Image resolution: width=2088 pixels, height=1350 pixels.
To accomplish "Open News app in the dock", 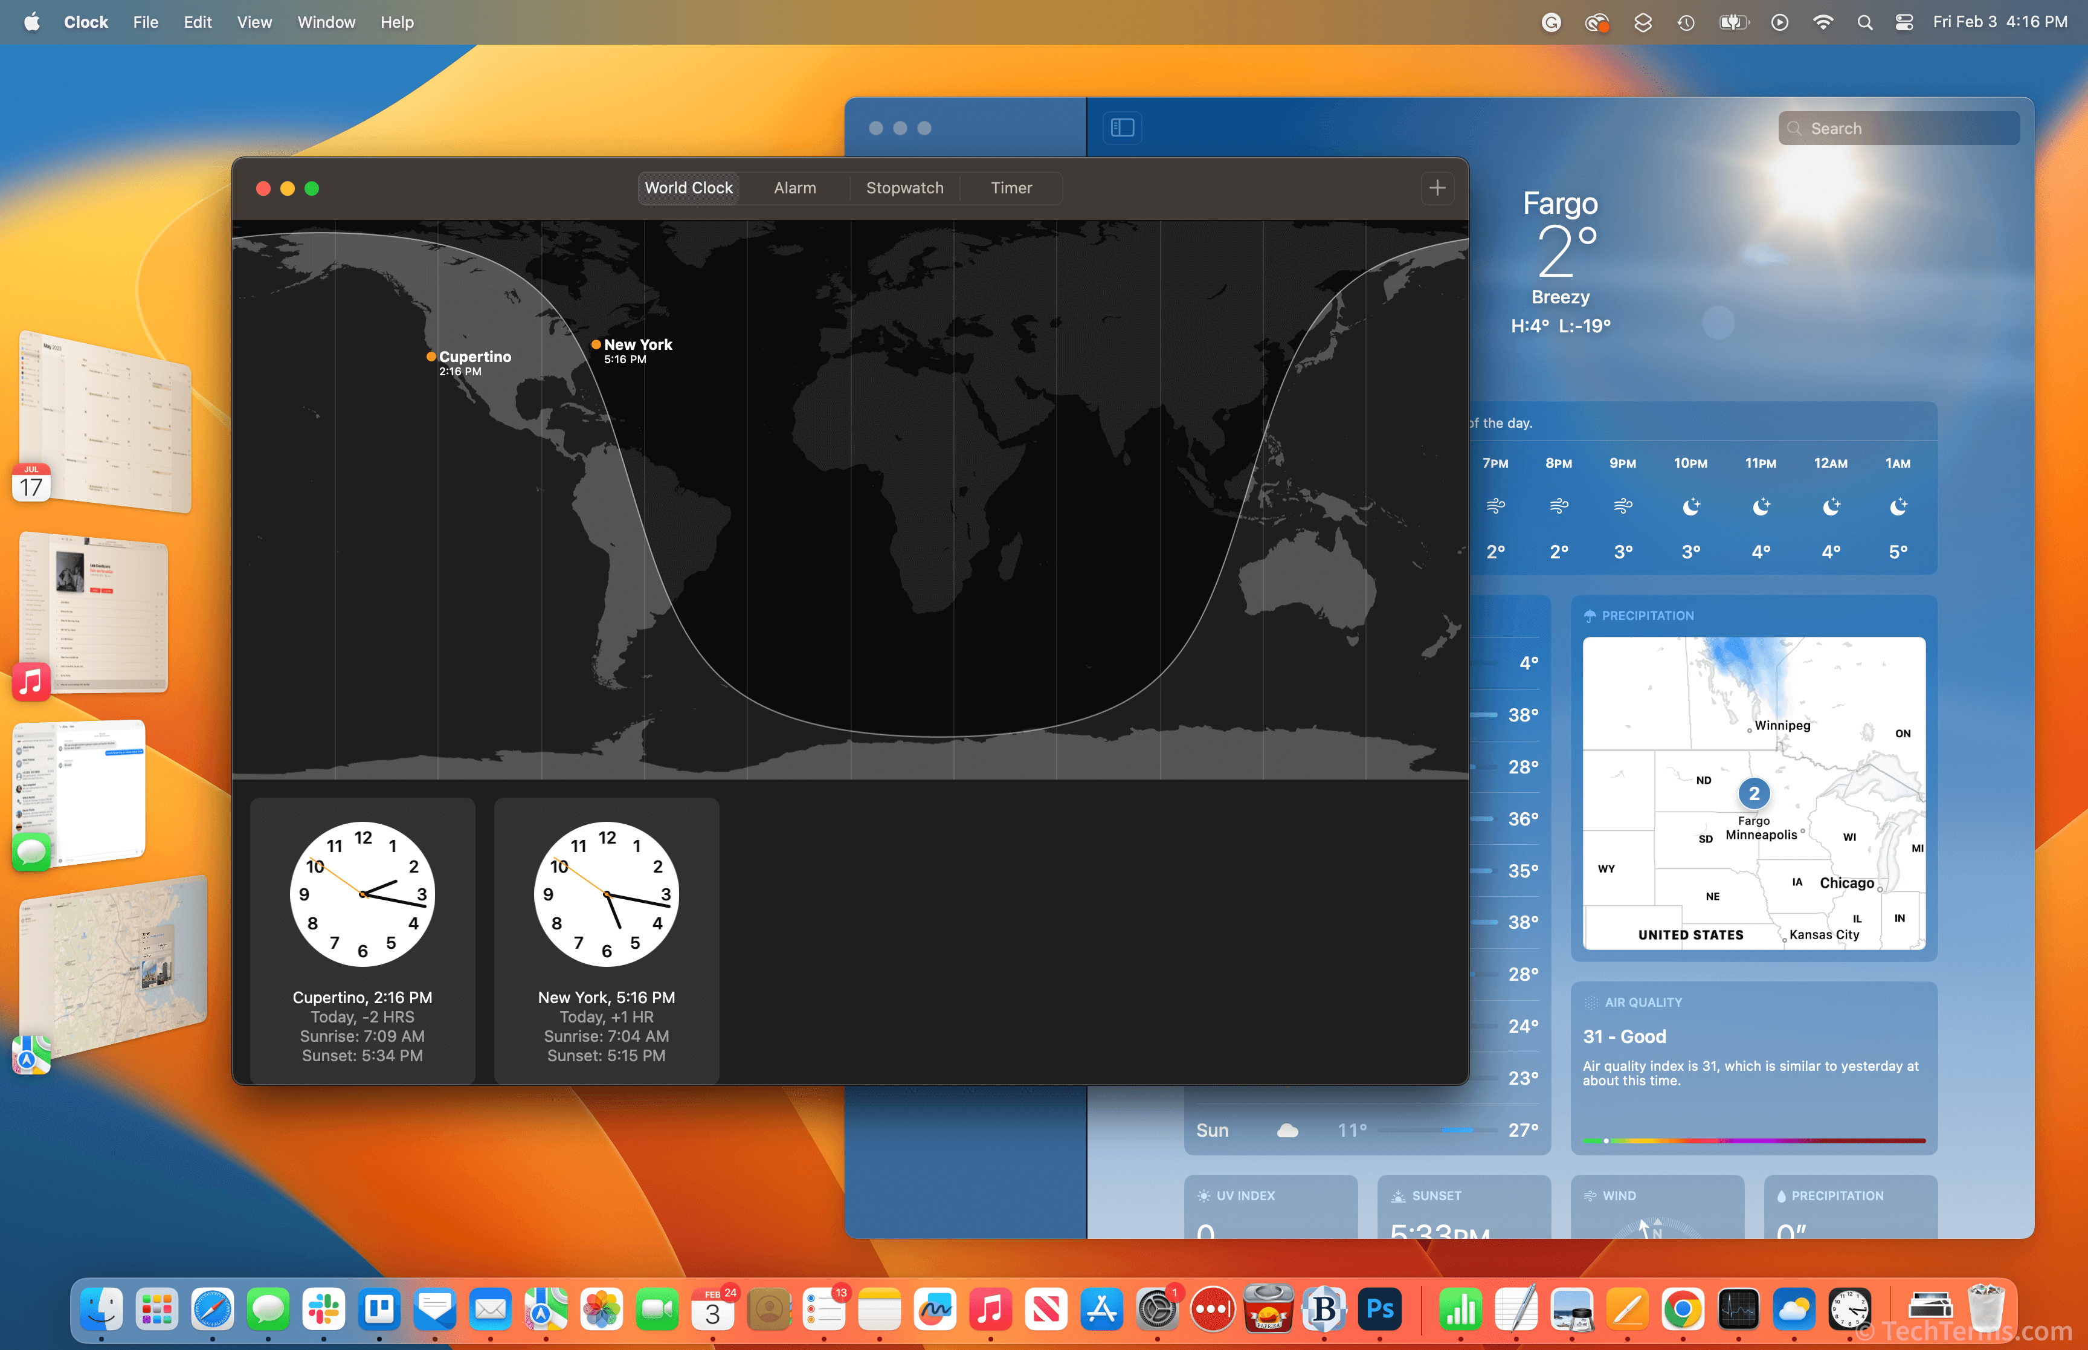I will tap(1046, 1310).
